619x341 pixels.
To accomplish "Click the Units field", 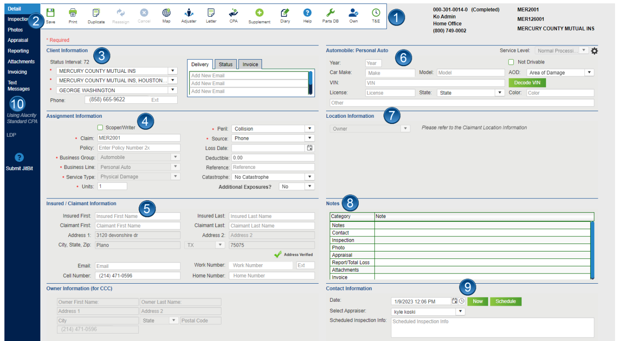I will pos(112,186).
